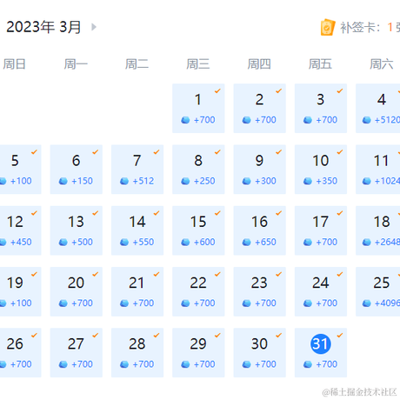Go to next month arrow
The image size is (400, 400).
(94, 27)
